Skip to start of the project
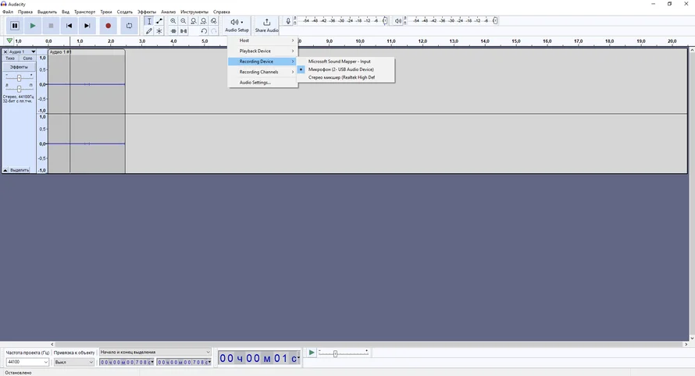This screenshot has width=695, height=376. pyautogui.click(x=69, y=26)
